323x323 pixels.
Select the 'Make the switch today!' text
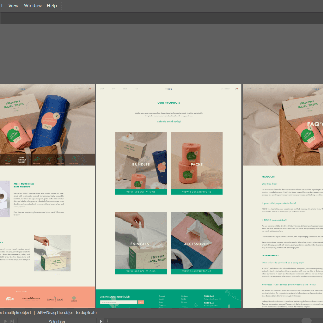point(169,122)
